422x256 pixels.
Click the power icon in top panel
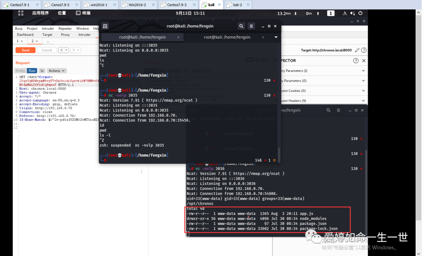360,13
